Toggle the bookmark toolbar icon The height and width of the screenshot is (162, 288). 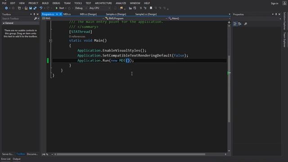click(x=151, y=8)
